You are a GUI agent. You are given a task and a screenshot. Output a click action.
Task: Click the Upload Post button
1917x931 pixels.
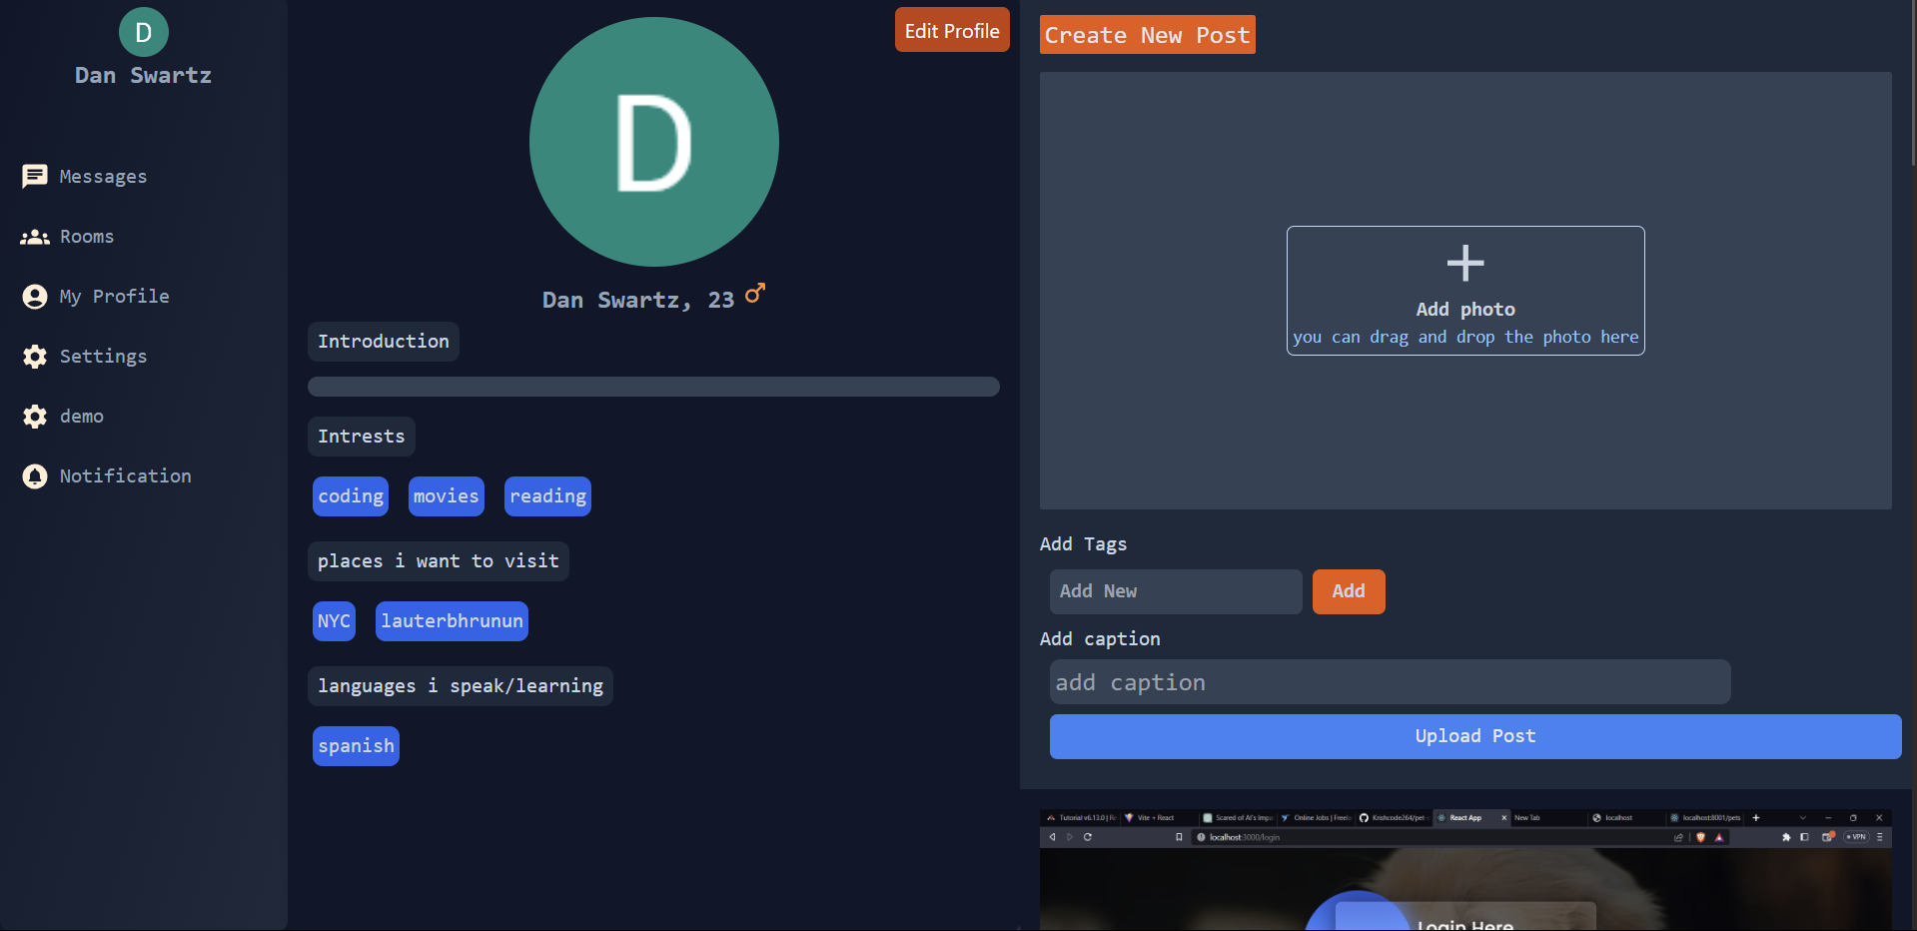(1475, 736)
